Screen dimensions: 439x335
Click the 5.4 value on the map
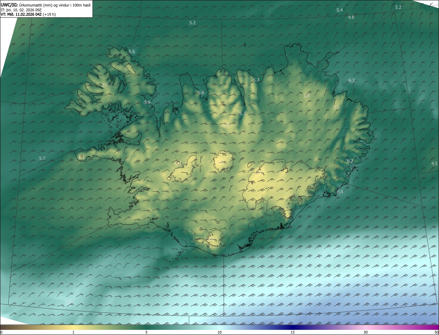tap(340, 10)
